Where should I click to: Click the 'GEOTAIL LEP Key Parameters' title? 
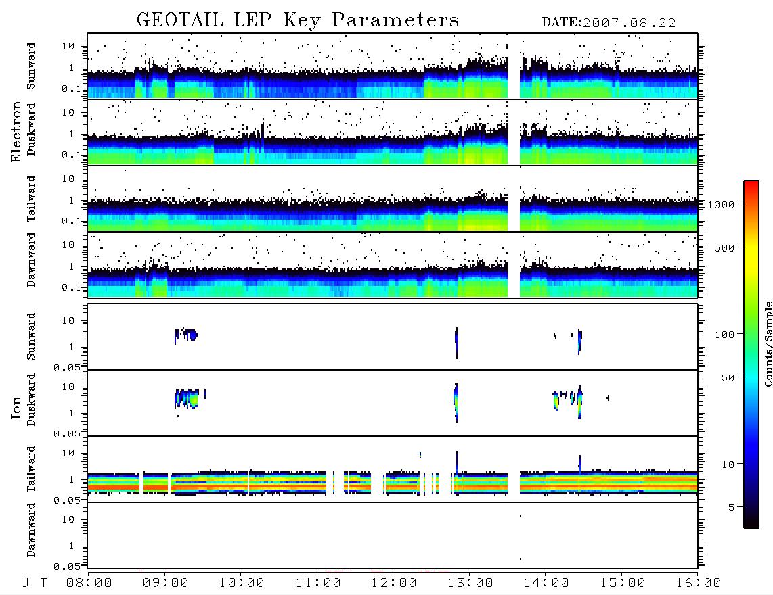tap(298, 20)
